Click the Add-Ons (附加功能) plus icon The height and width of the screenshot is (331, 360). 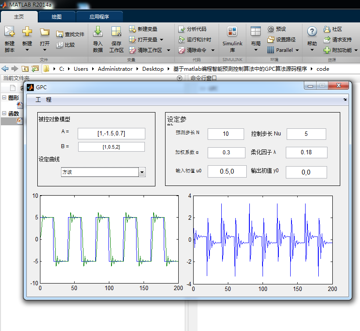click(x=327, y=50)
